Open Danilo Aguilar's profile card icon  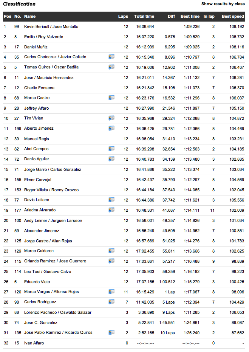pyautogui.click(x=111, y=159)
